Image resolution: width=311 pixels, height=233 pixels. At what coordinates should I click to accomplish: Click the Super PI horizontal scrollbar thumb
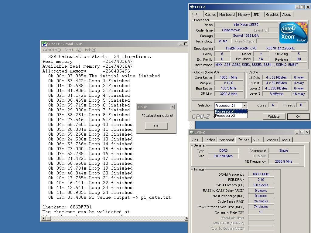click(x=49, y=218)
